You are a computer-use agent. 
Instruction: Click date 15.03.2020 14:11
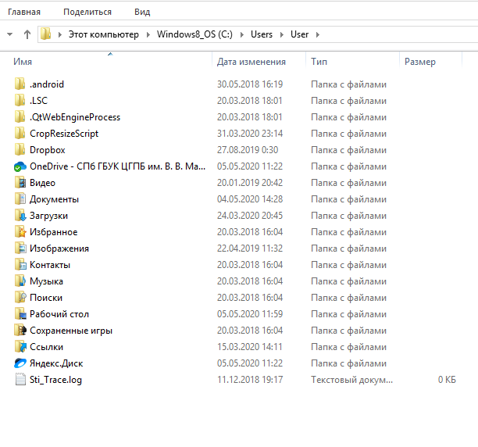tap(250, 347)
